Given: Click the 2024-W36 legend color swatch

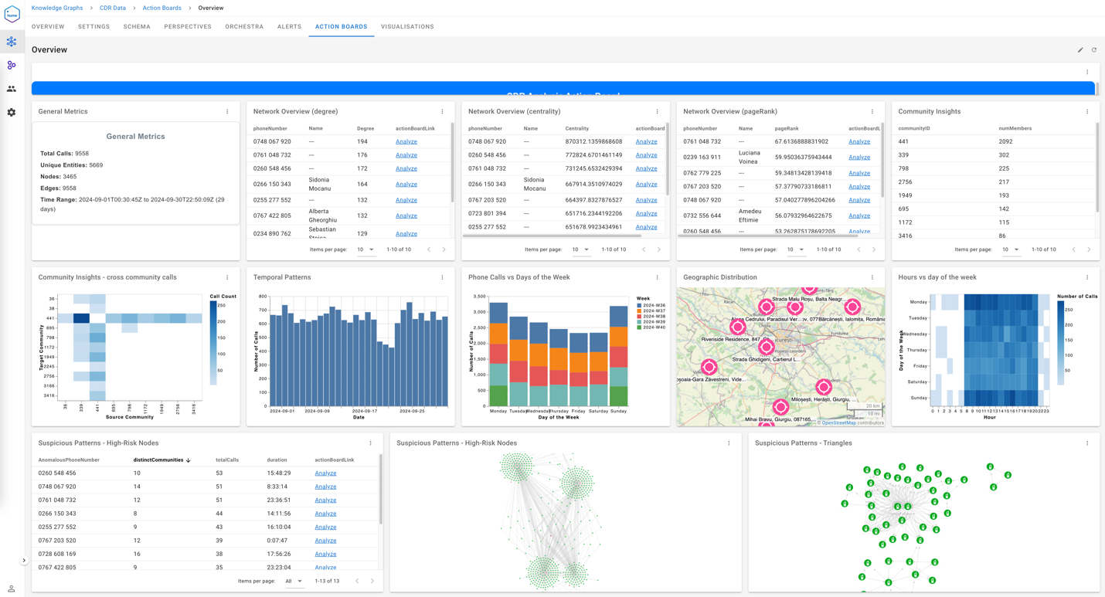Looking at the screenshot, I should (x=640, y=306).
